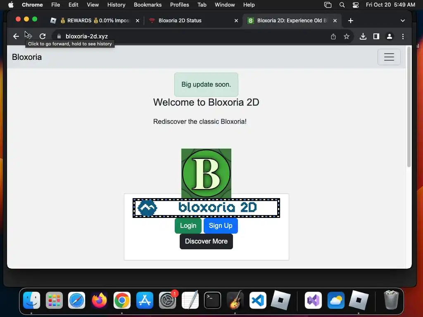Reload the current page
Screen dimensions: 423x317
[x=43, y=36]
